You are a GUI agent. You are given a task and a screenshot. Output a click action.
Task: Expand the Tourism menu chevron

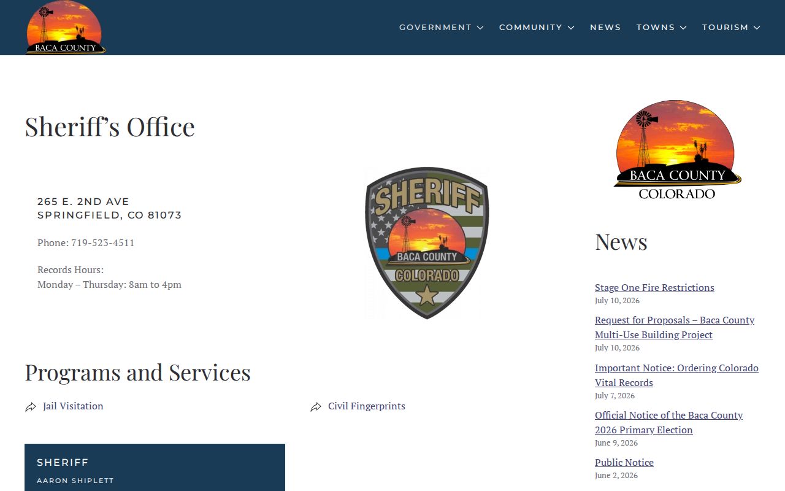[757, 28]
